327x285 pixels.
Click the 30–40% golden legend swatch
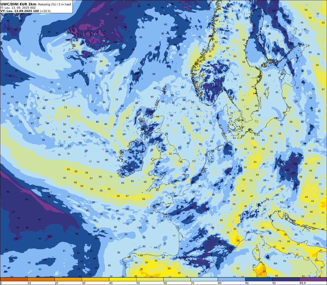(x=95, y=279)
